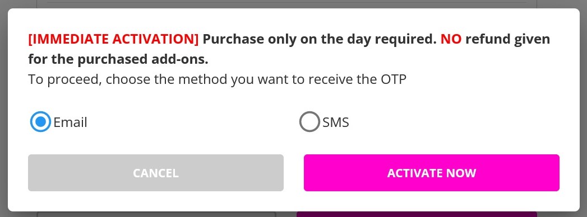This screenshot has height=217, width=587.
Task: Click 'Purchase only on the day required' text
Action: pyautogui.click(x=320, y=39)
